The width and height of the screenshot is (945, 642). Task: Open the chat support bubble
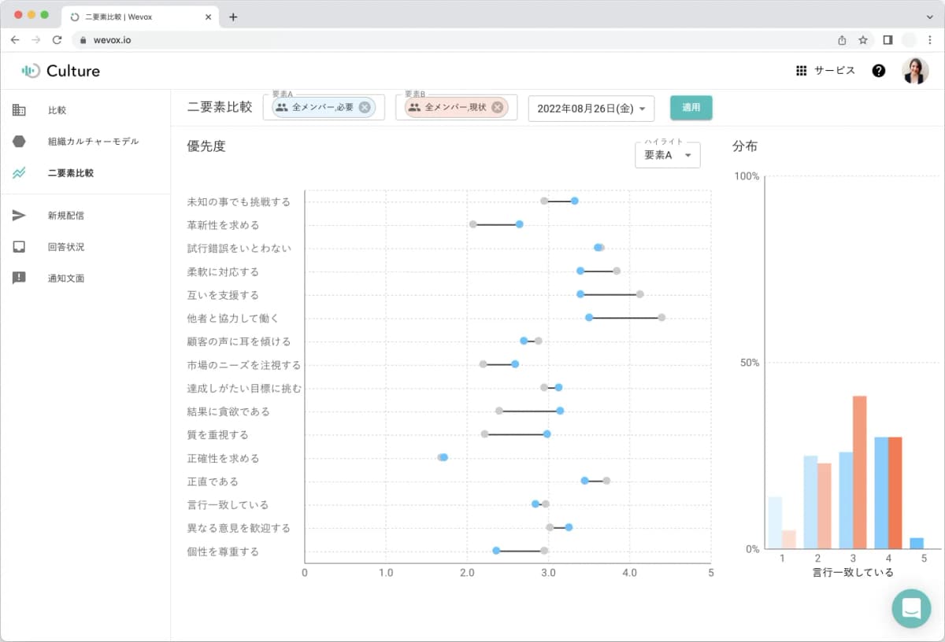[911, 608]
